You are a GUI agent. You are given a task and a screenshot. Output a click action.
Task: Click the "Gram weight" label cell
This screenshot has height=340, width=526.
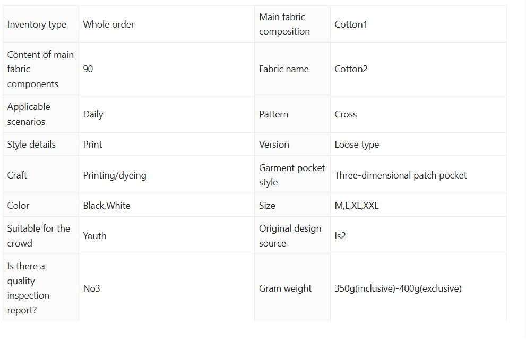[x=285, y=288]
